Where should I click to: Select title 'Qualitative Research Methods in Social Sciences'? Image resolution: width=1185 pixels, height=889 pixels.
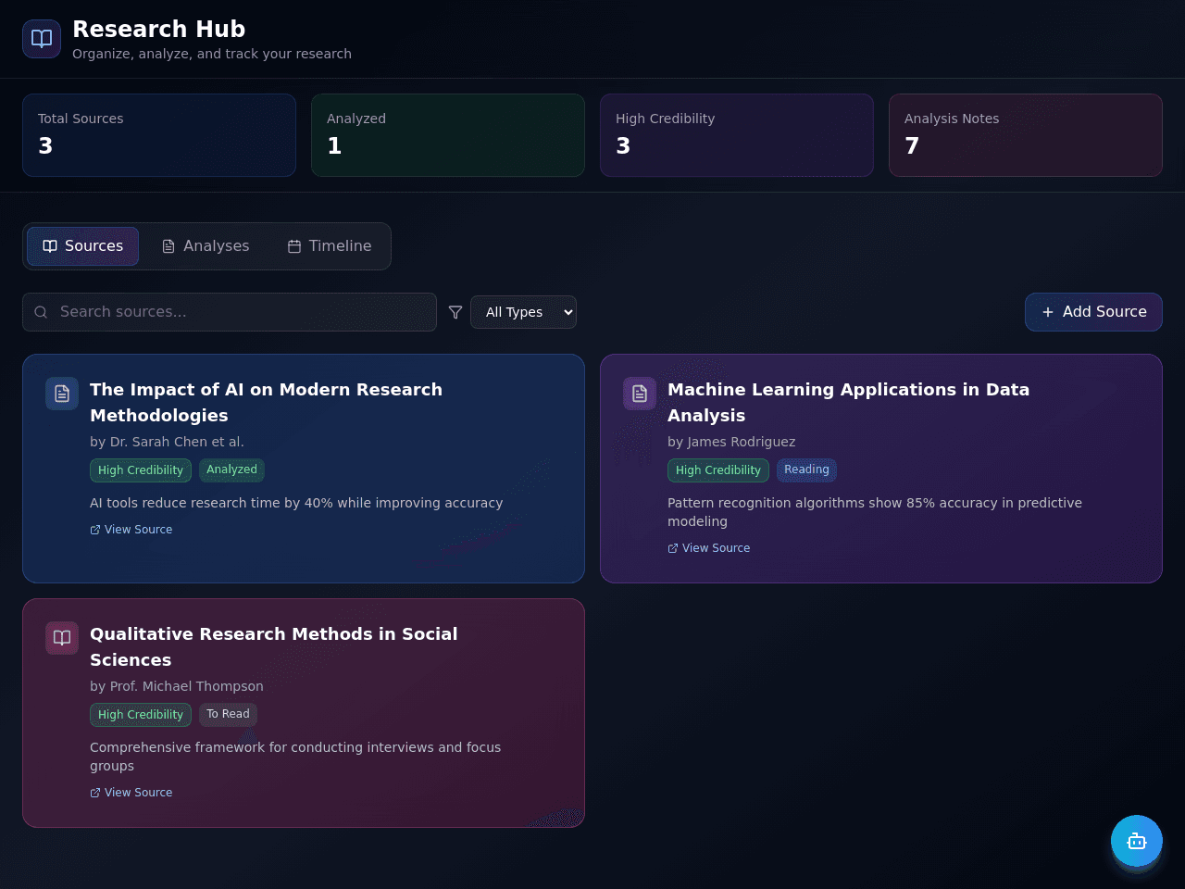[x=274, y=647]
